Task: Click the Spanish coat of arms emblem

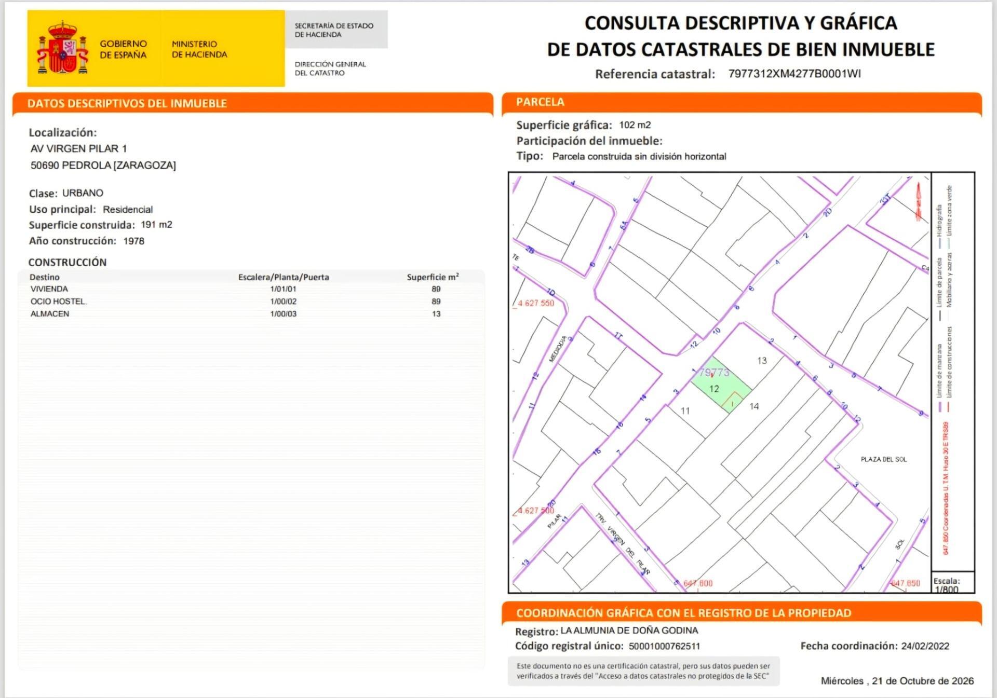Action: 62,48
